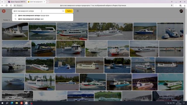Viewport: 187px width, 105px height.
Task: Open the white ship with cyan hull thumbnail
Action: click(119, 82)
